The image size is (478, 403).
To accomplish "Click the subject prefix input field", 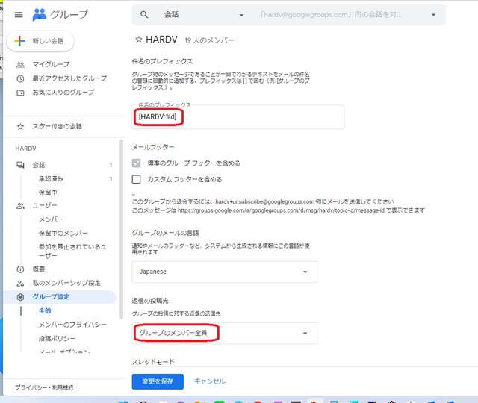I will [238, 117].
